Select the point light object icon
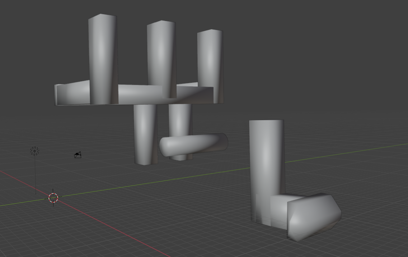Screen dimensions: 408x257 [35, 151]
